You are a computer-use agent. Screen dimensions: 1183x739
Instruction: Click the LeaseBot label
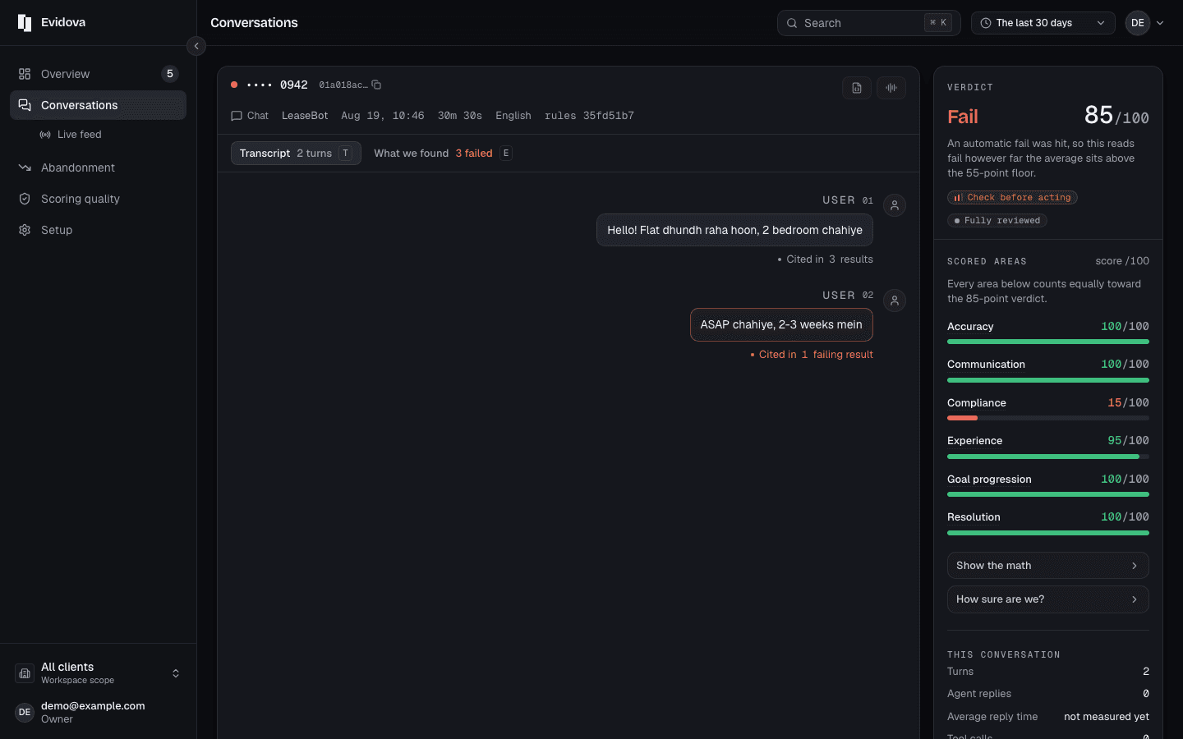(x=305, y=116)
